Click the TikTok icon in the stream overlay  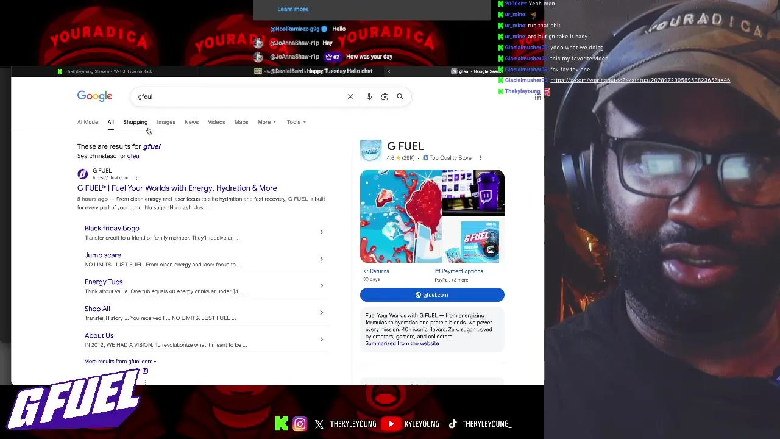[x=453, y=424]
